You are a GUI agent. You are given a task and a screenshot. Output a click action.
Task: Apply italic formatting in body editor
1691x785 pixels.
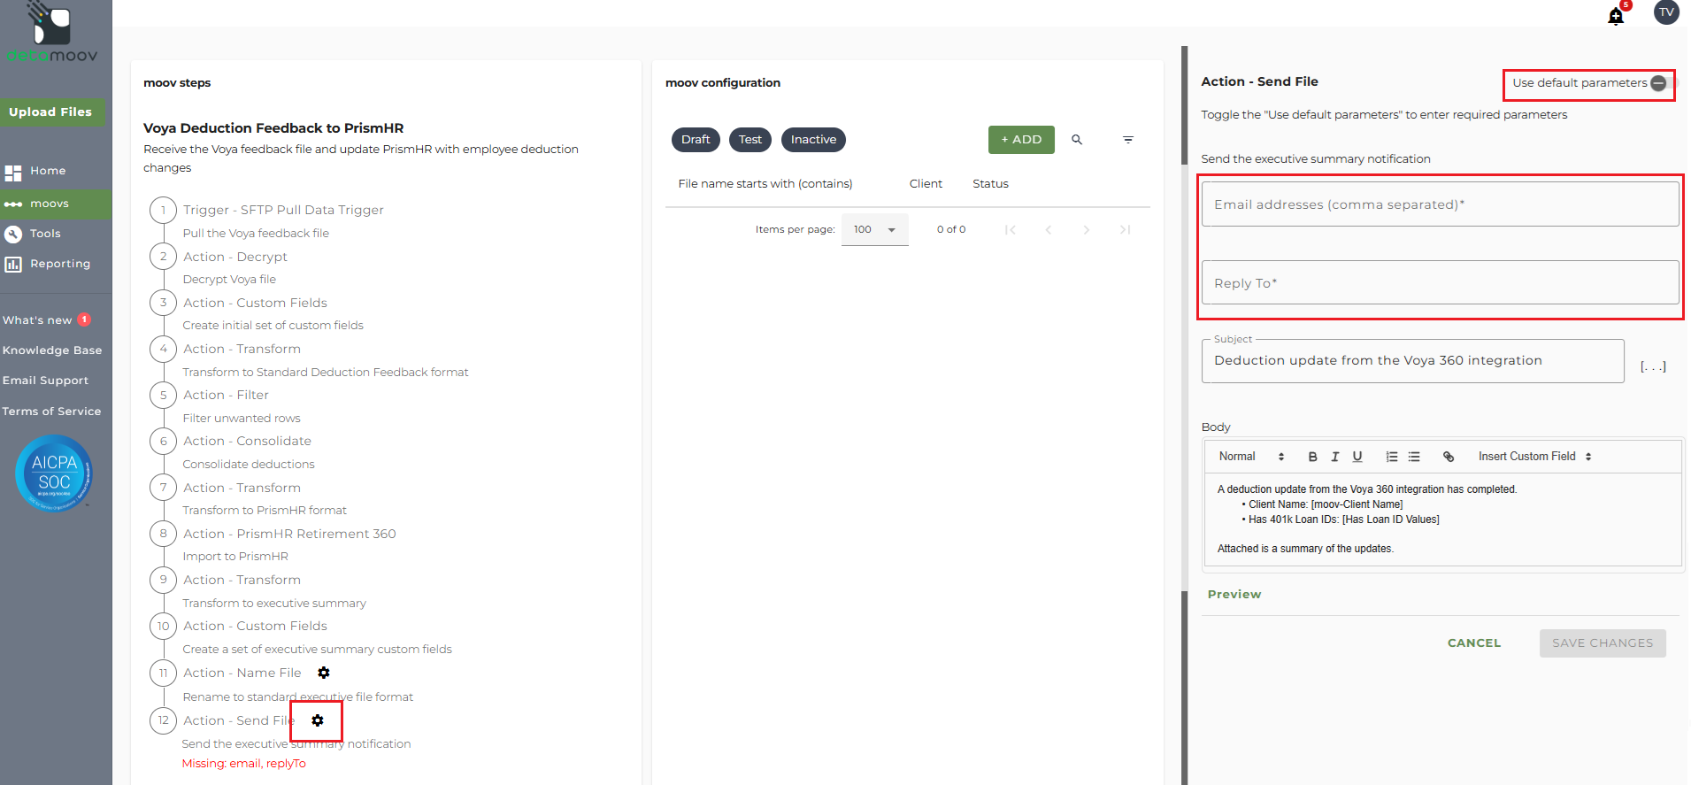click(x=1334, y=457)
